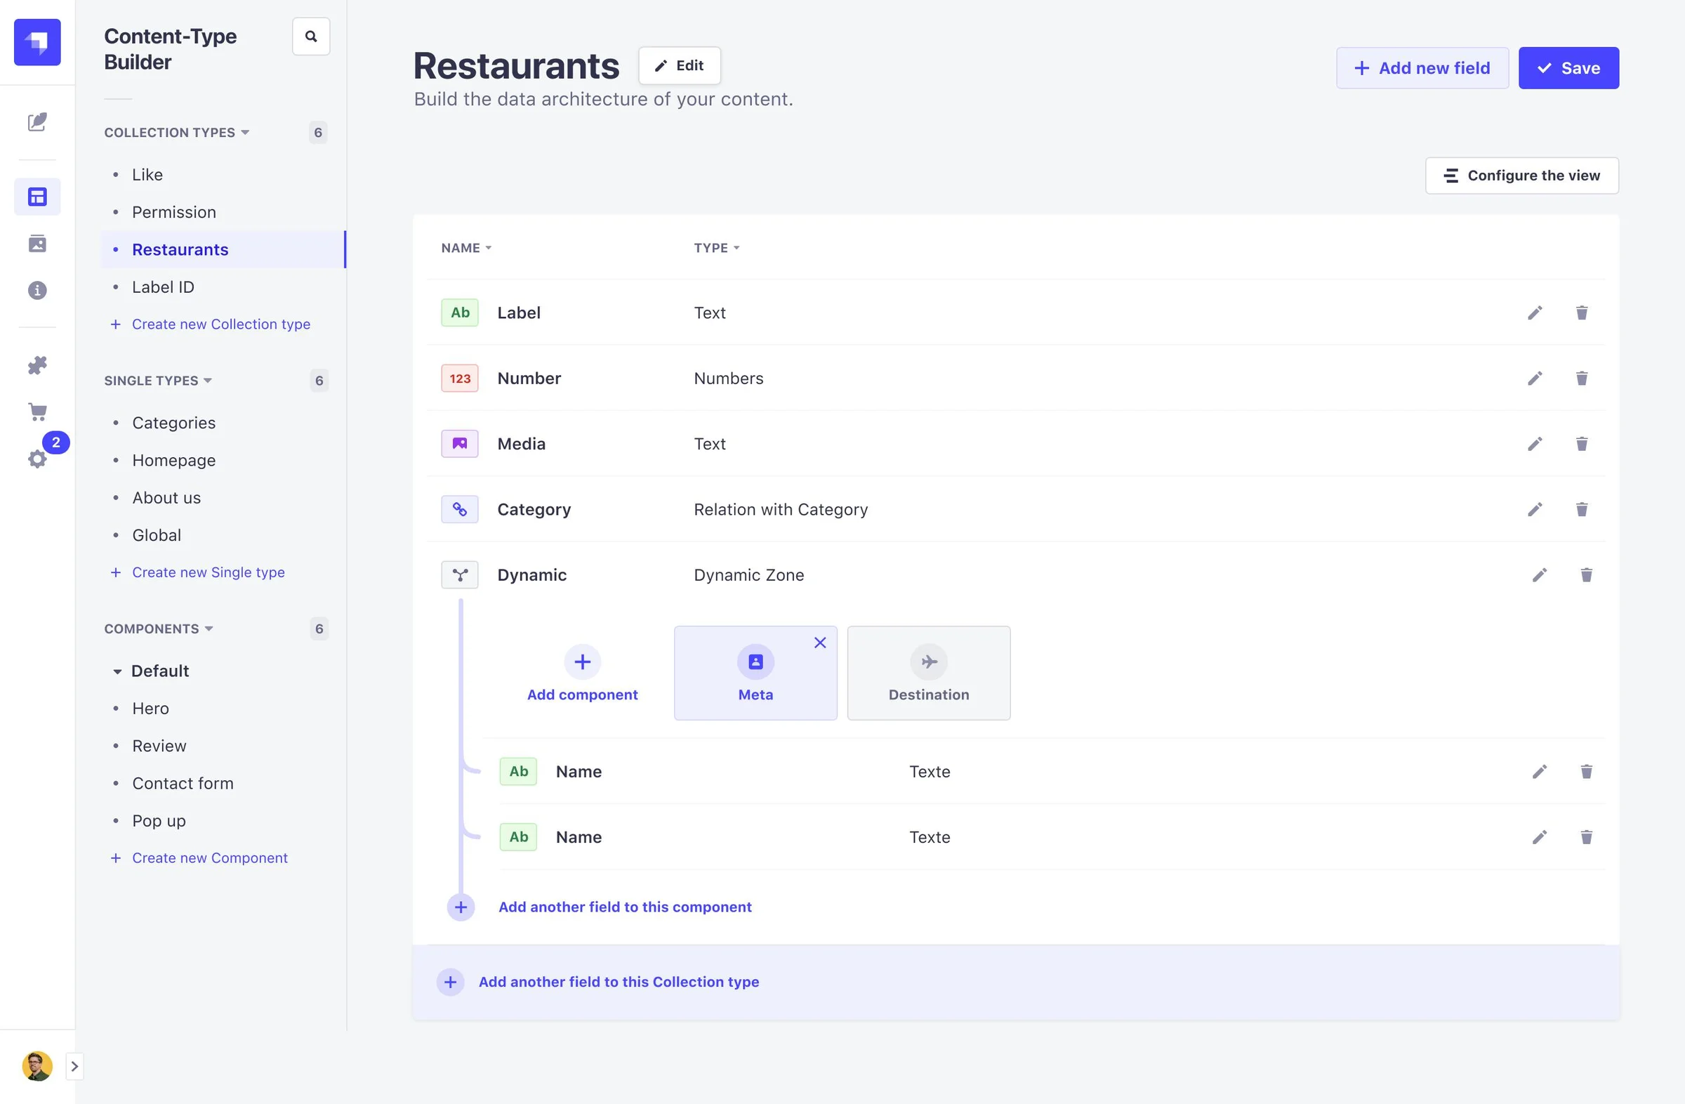Click Create new Single type link
This screenshot has height=1104, width=1685.
point(197,572)
